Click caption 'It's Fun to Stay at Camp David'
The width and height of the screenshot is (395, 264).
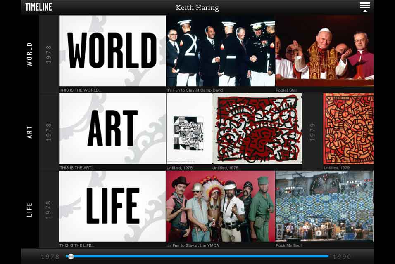click(x=195, y=90)
